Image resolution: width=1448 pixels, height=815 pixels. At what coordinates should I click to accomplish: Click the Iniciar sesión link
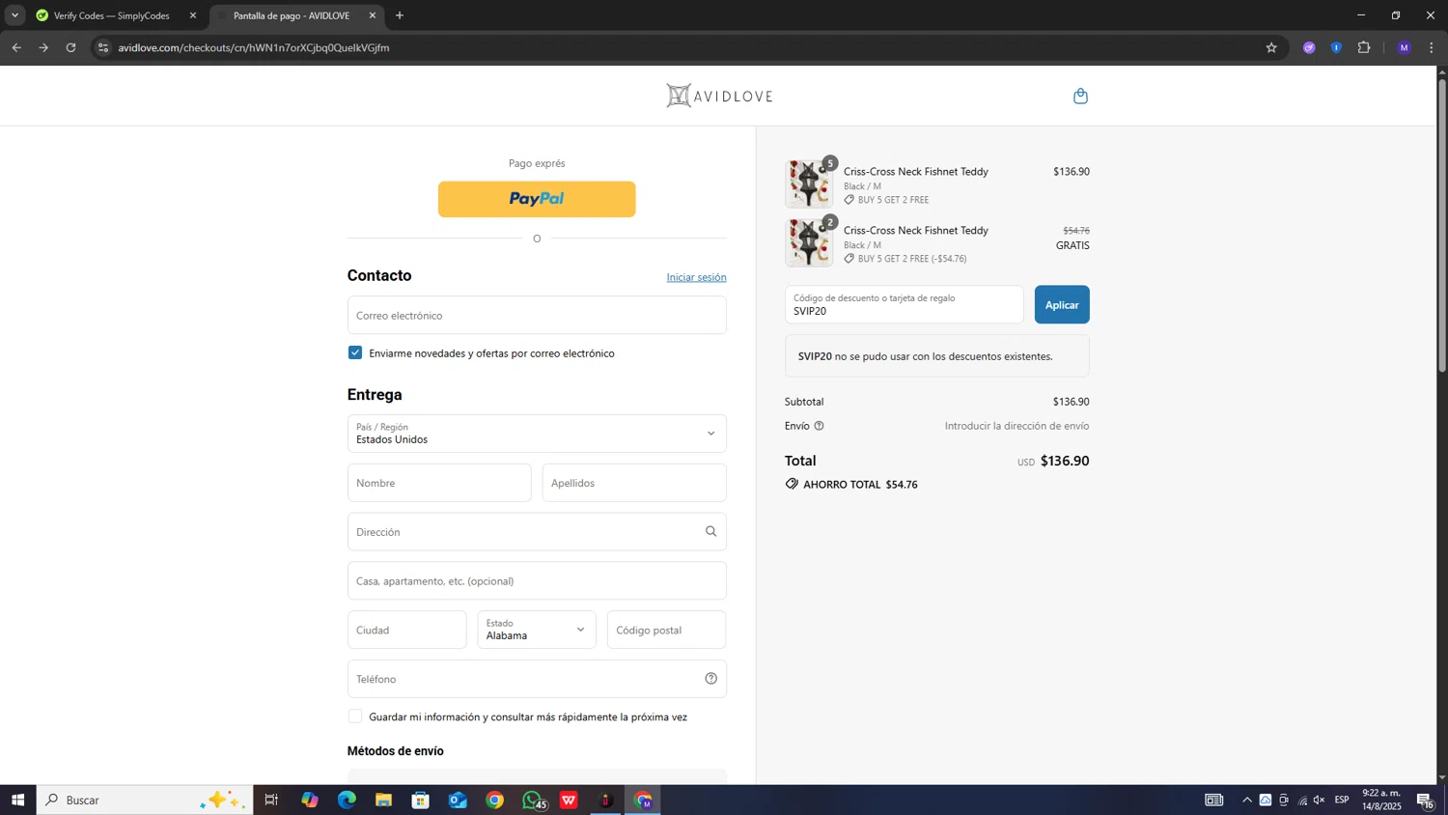tap(696, 277)
